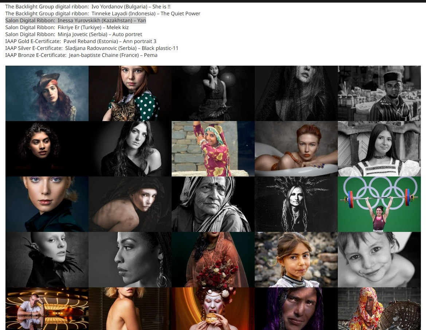Image resolution: width=426 pixels, height=330 pixels.
Task: Click the man in cap at market photo
Action: 379,93
